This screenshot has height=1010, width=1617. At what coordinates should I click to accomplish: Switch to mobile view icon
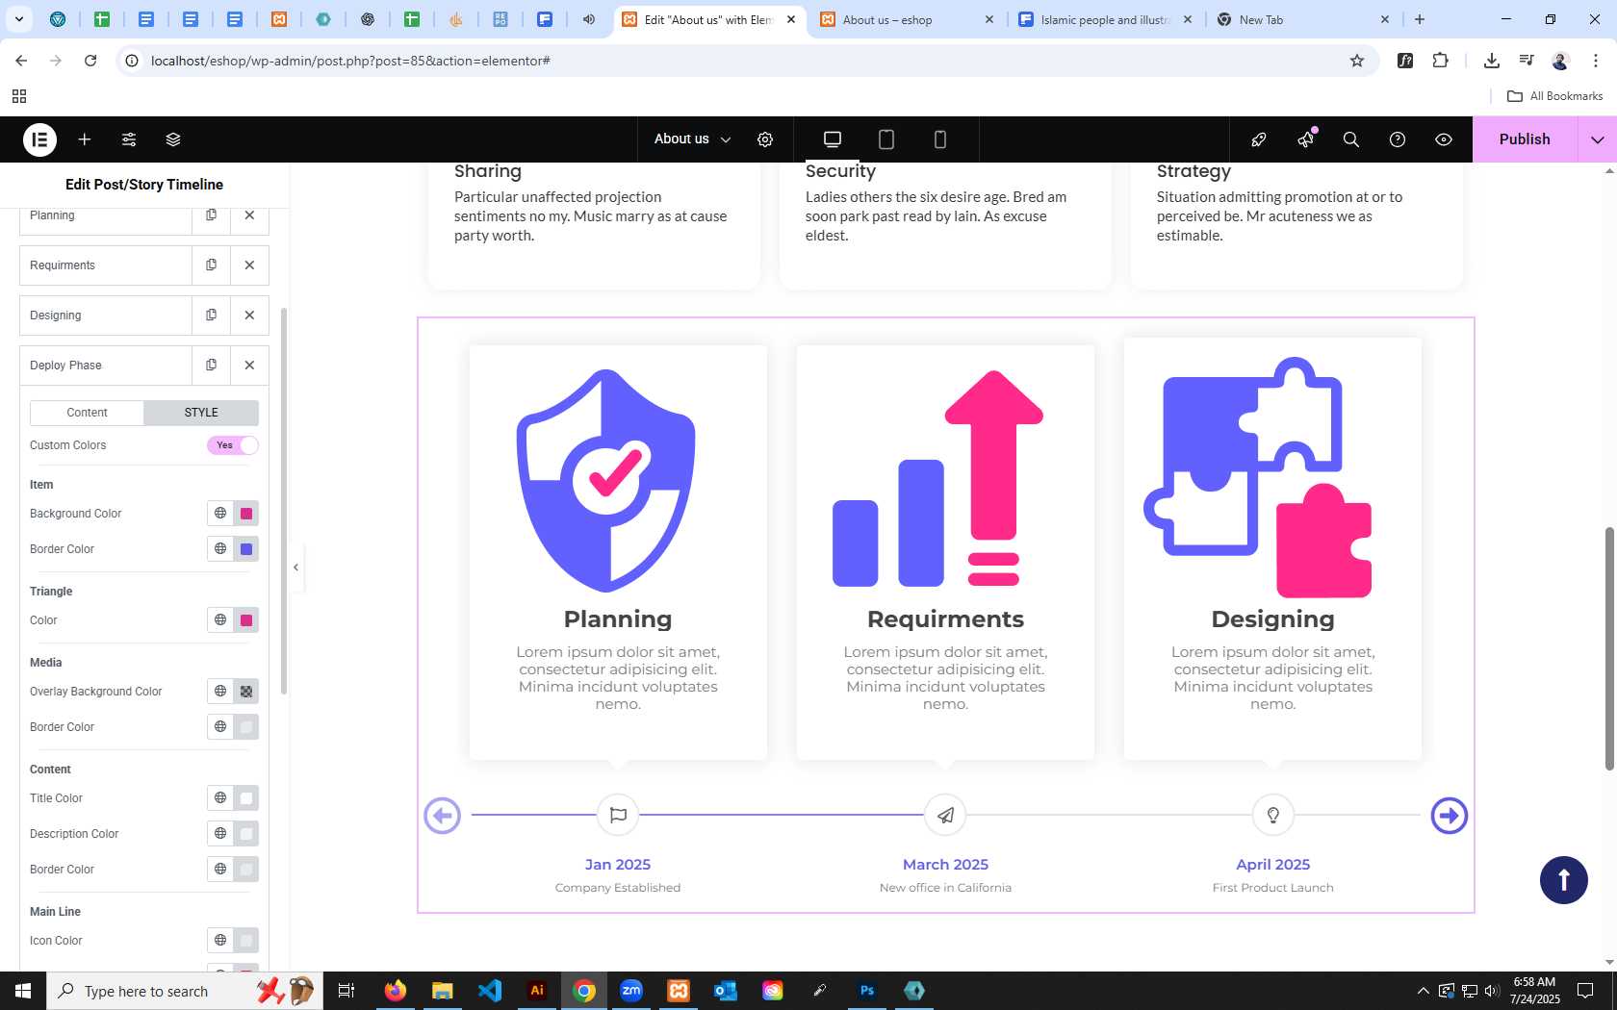point(940,139)
